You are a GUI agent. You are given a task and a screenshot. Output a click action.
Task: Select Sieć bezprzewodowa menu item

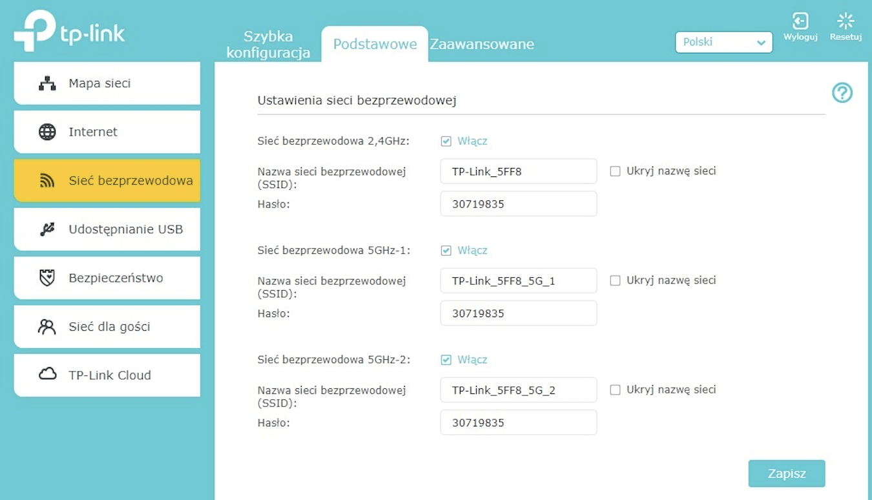107,181
